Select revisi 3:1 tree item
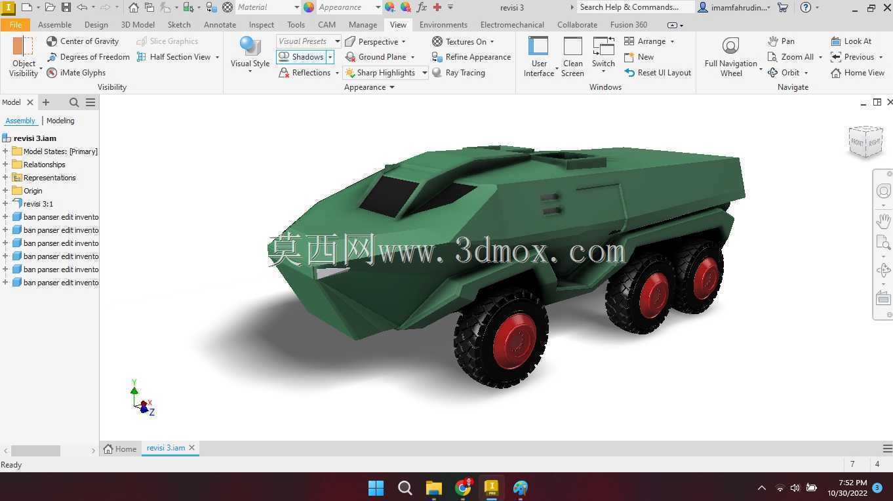893x501 pixels. coord(38,204)
